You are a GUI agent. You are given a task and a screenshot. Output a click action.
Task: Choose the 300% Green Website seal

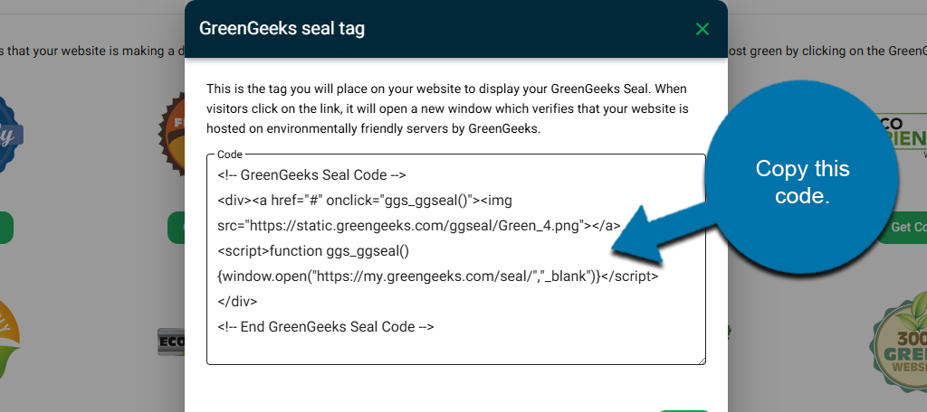point(900,339)
